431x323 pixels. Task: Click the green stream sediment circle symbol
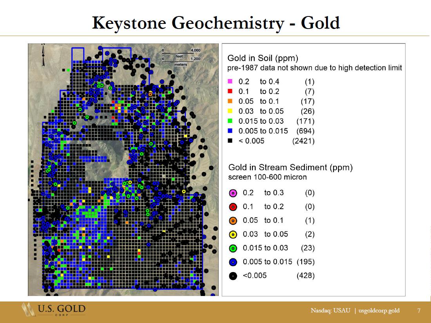coord(232,248)
